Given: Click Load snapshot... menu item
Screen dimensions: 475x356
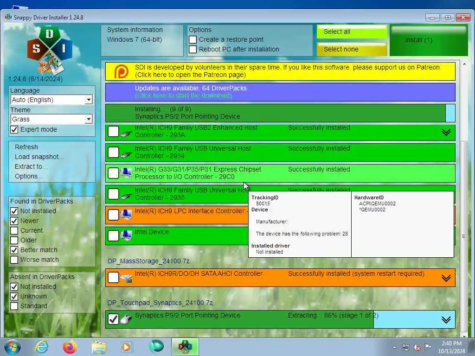Looking at the screenshot, I should [x=39, y=157].
